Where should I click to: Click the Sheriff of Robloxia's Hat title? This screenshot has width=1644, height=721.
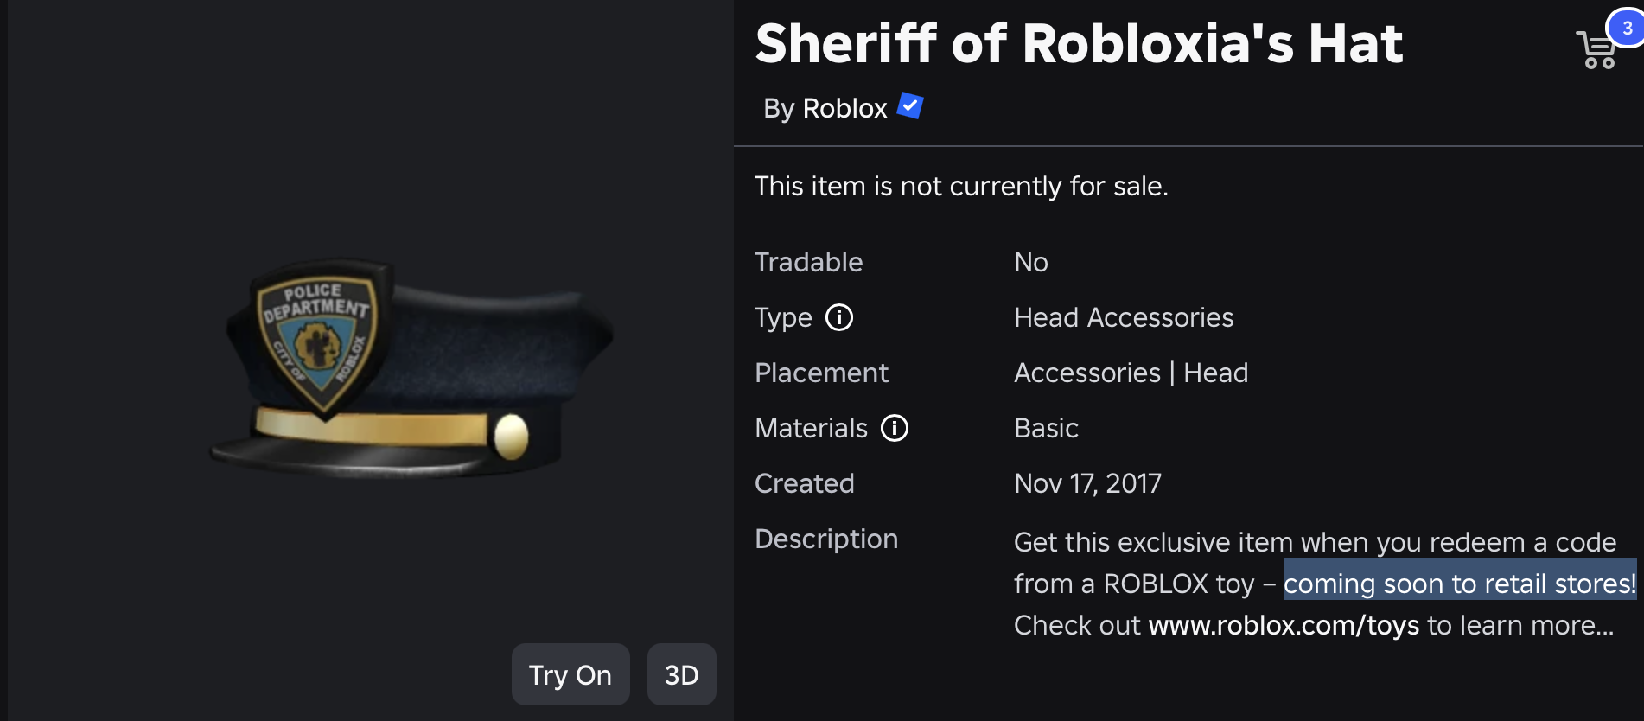[x=1078, y=43]
